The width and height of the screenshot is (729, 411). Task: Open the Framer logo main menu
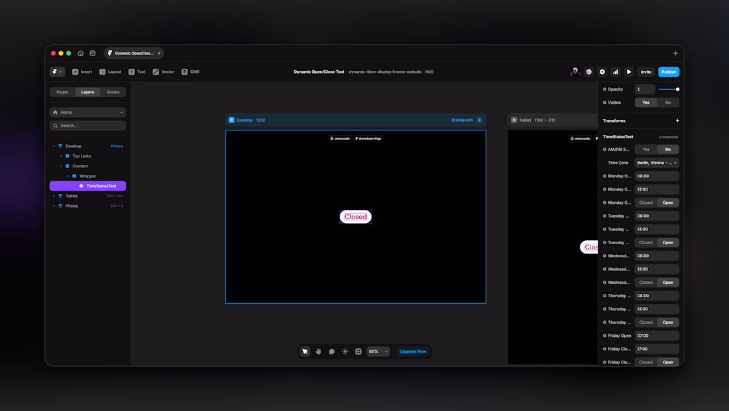click(x=57, y=72)
